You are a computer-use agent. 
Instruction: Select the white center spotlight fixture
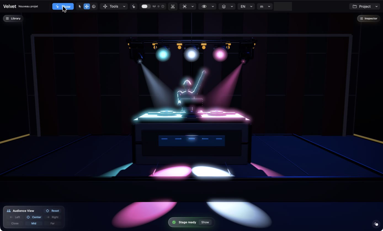point(191,54)
